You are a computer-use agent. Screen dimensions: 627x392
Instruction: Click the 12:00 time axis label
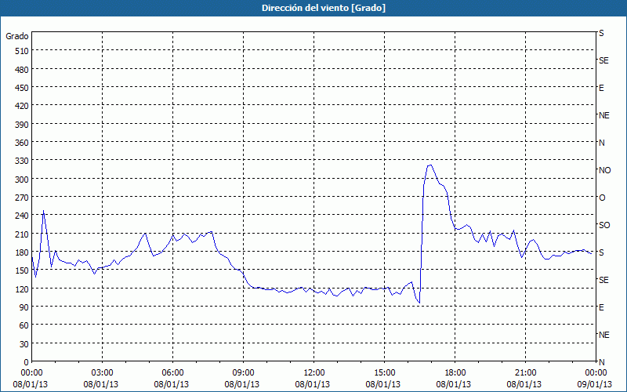click(x=314, y=373)
